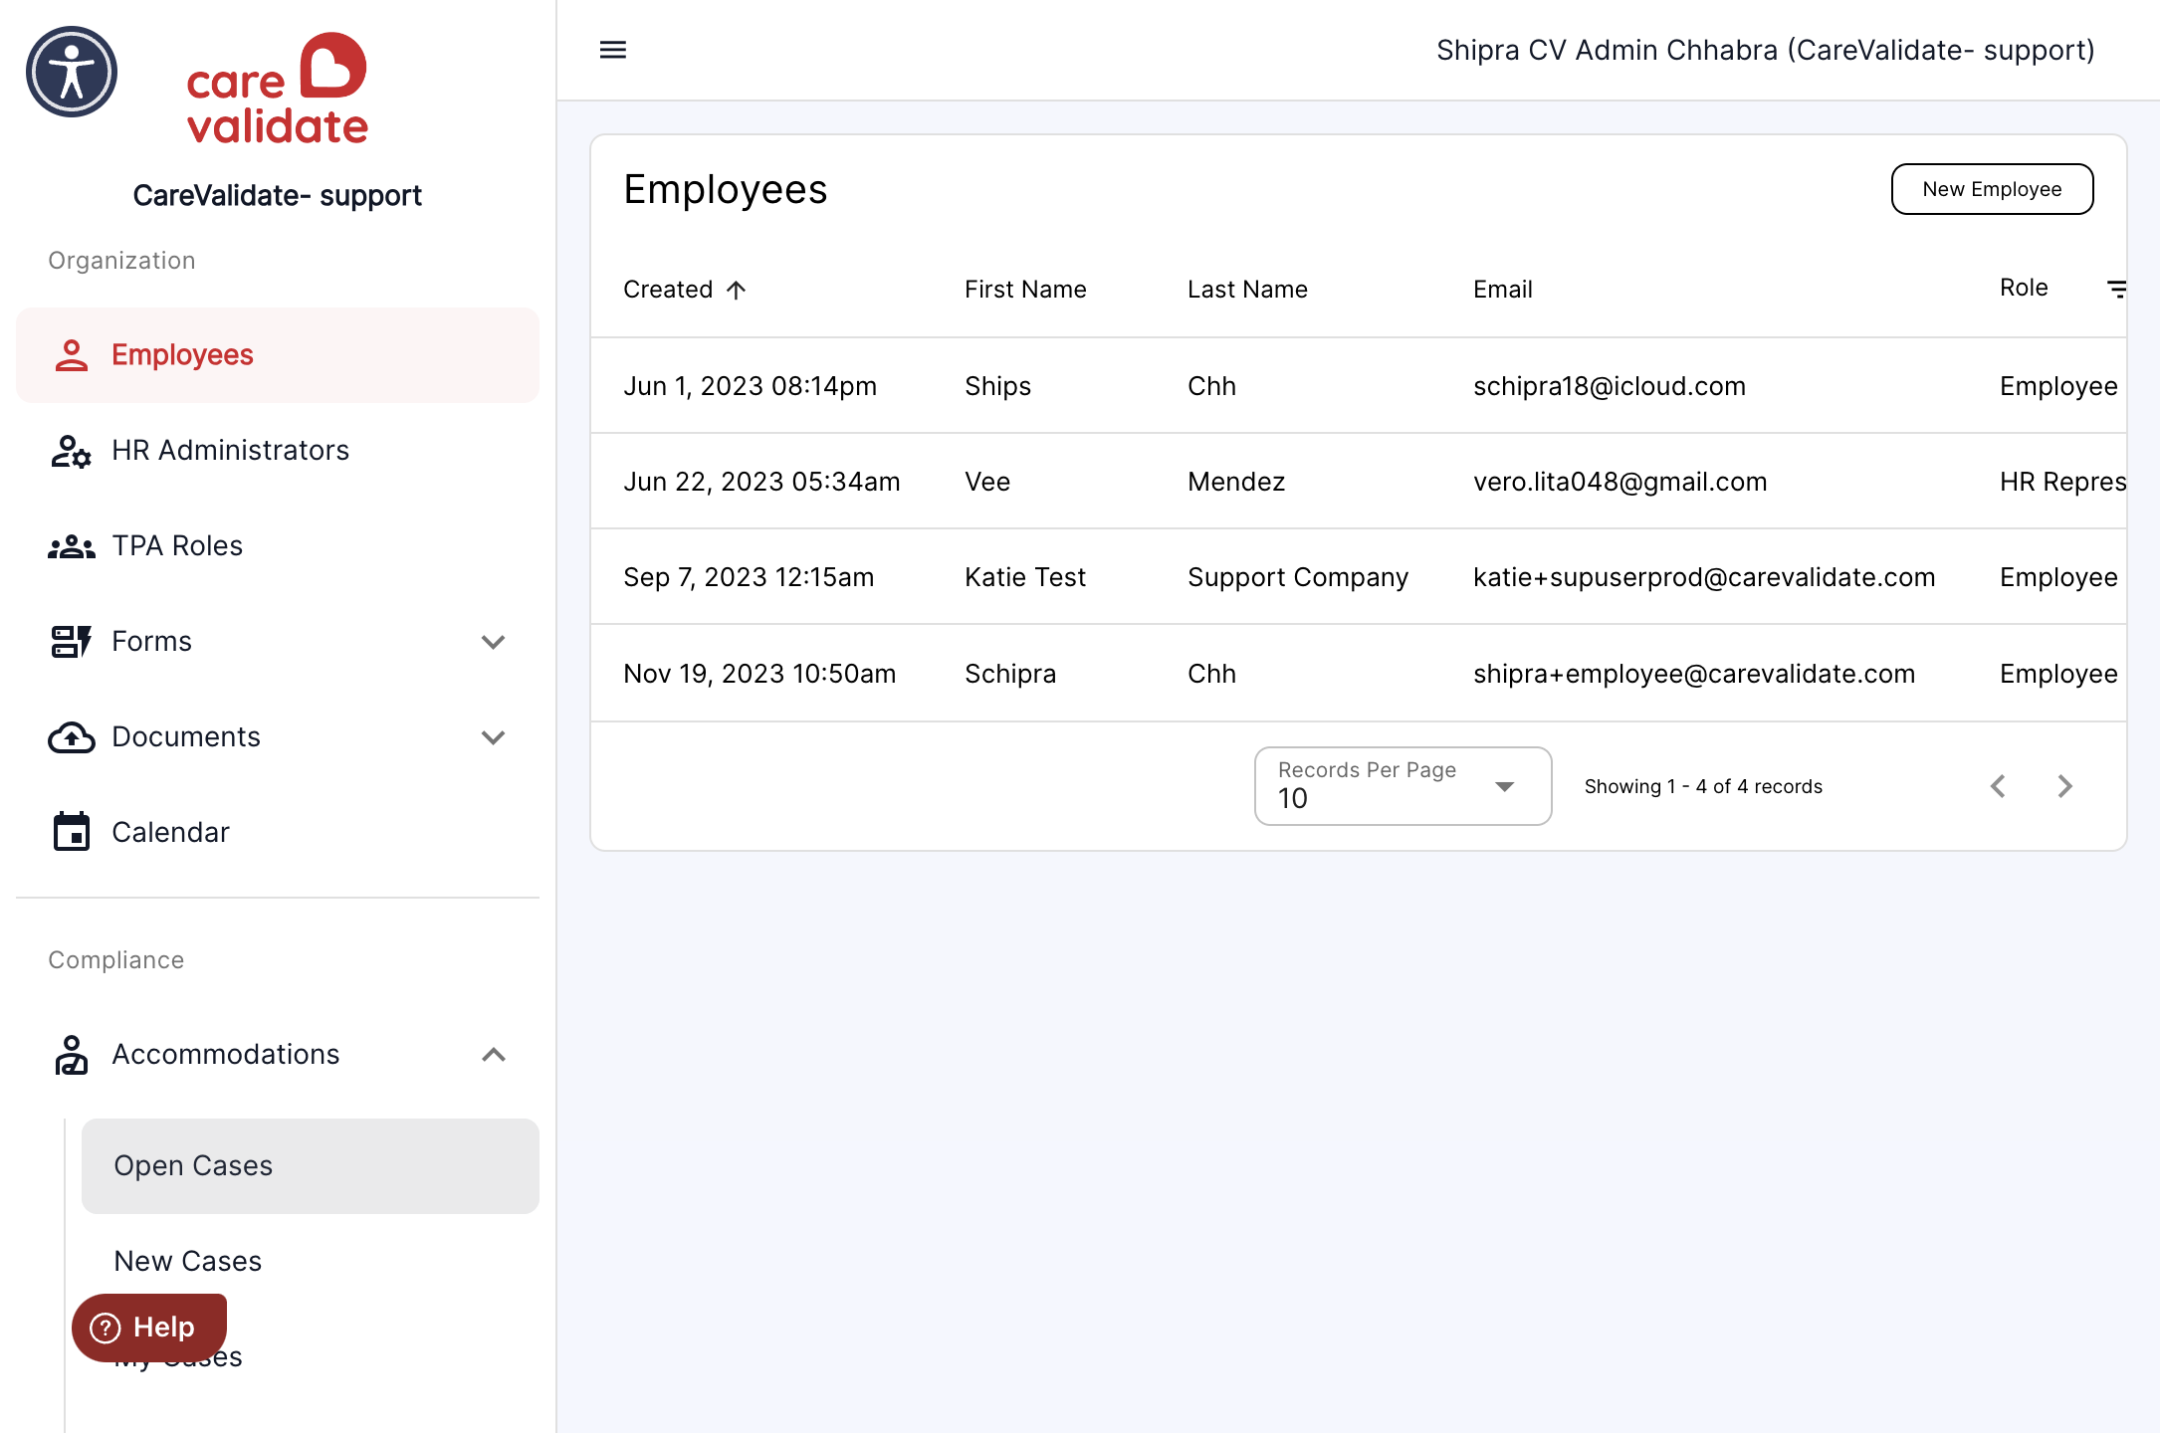Open the Calendar menu item
This screenshot has height=1433, width=2160.
pos(278,832)
